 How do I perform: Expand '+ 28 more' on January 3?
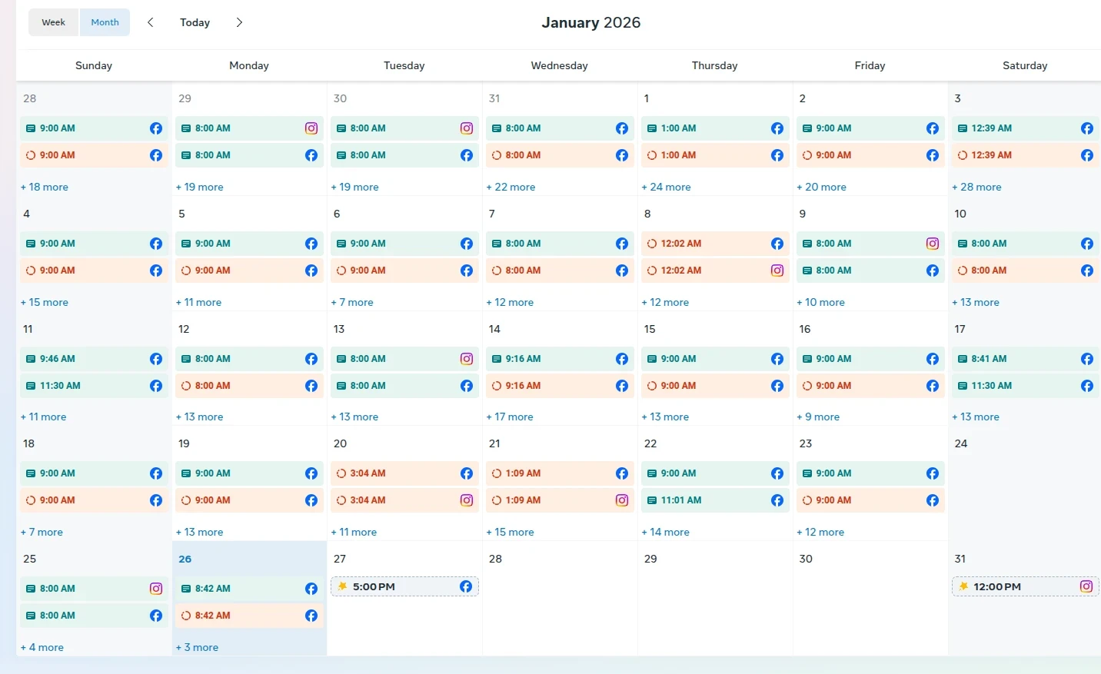(x=976, y=187)
